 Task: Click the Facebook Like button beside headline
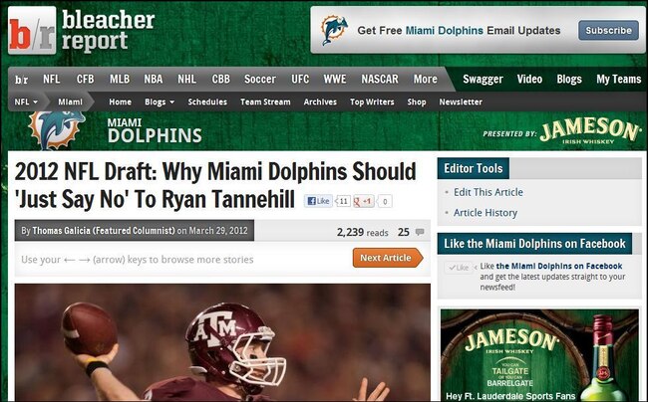click(318, 201)
